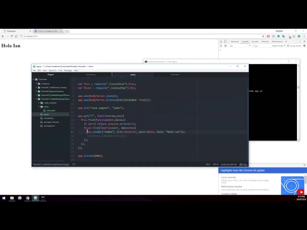Show the console sidebar icon
The image size is (307, 230).
point(221,46)
